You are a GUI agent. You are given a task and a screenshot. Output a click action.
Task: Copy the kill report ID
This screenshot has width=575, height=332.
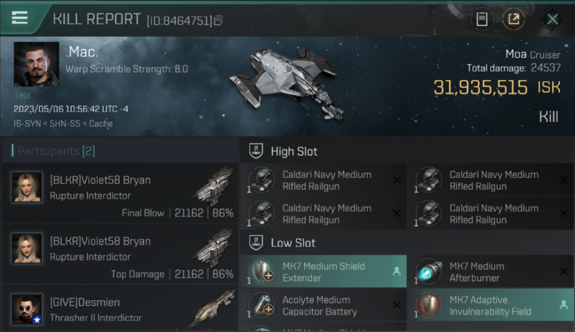click(218, 20)
